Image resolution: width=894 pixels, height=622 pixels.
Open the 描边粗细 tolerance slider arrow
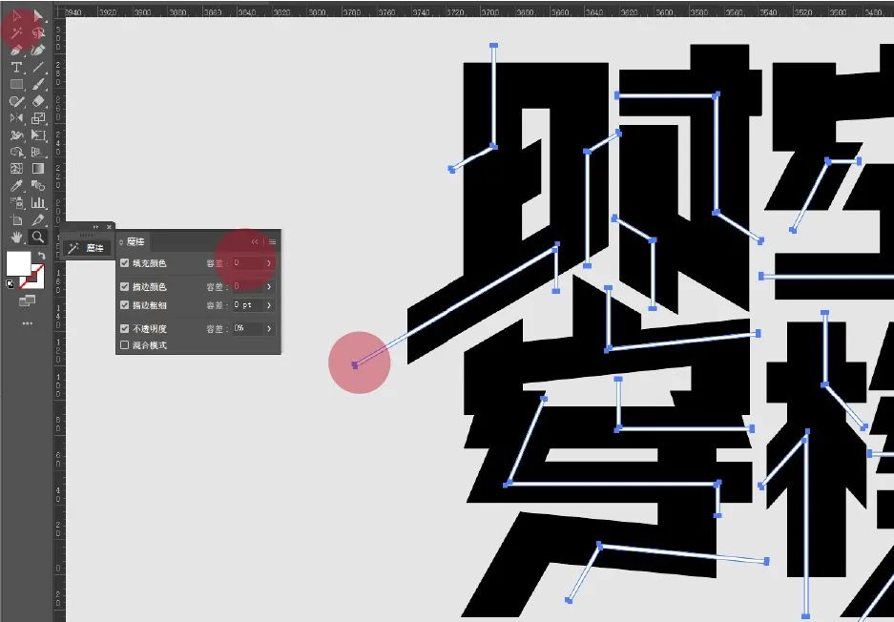tap(269, 305)
